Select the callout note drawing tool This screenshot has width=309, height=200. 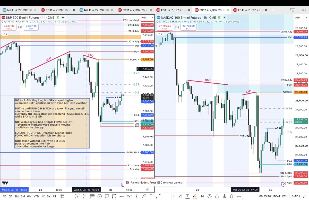click(x=107, y=196)
